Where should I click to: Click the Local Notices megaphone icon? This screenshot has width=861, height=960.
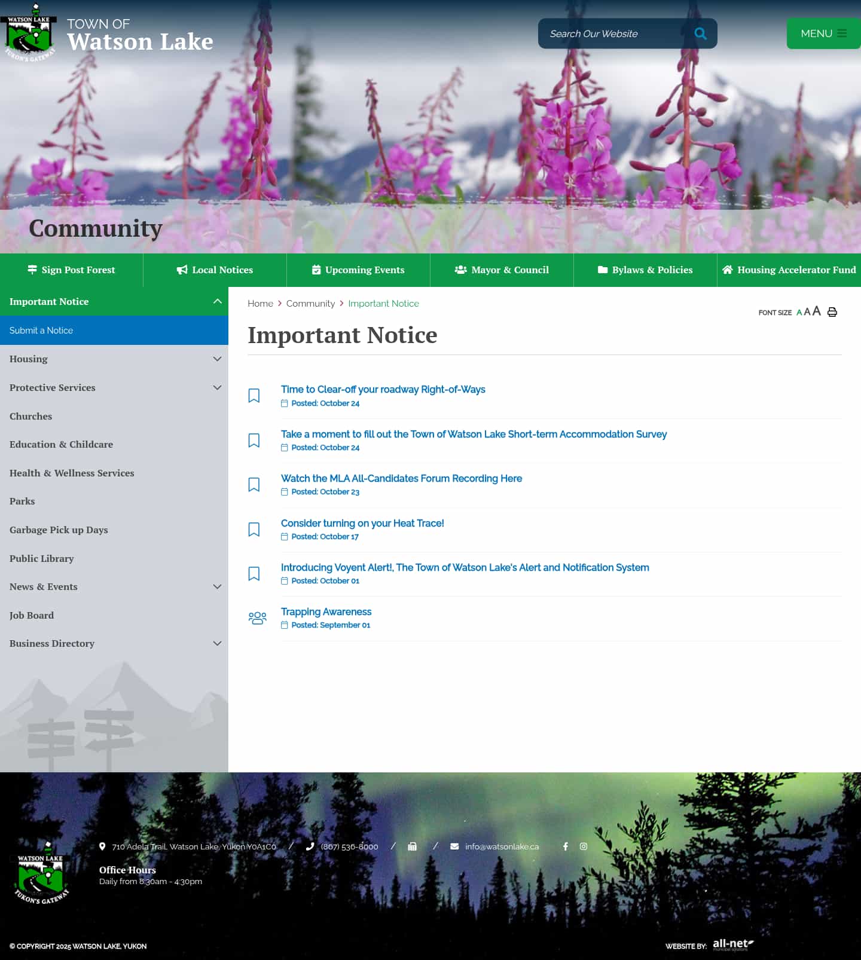182,270
